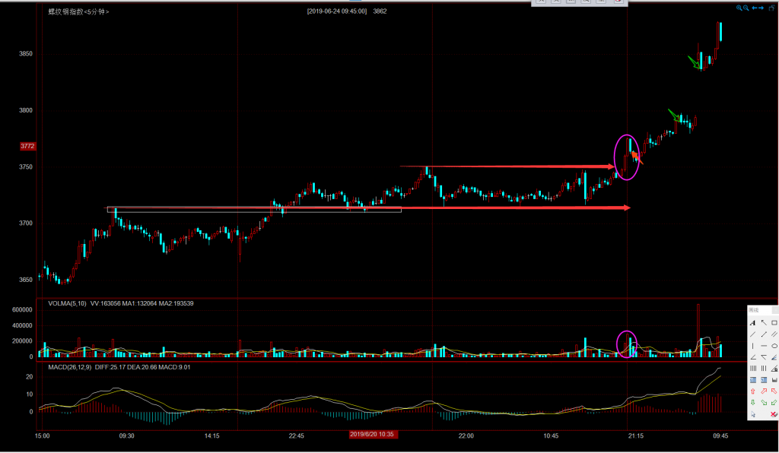Pick the rectangle drawing tool
779x453 pixels.
(774, 323)
